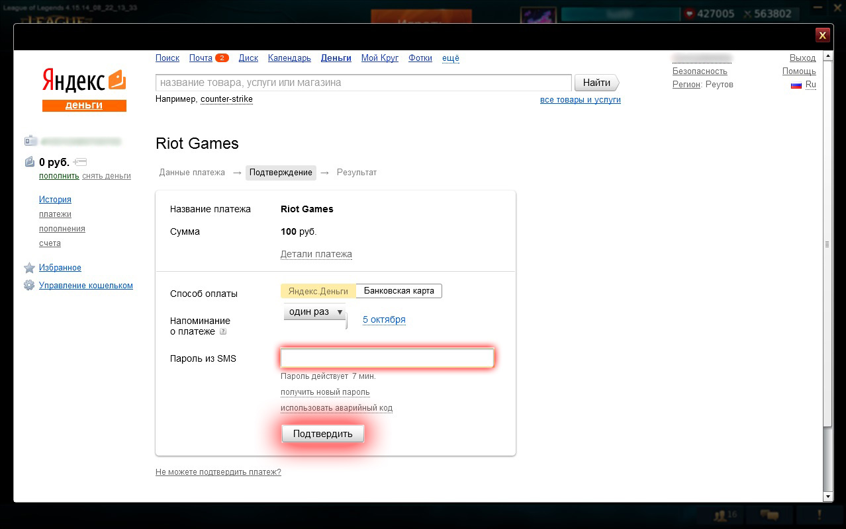This screenshot has height=529, width=846.
Task: Click the Результат step label
Action: [357, 173]
